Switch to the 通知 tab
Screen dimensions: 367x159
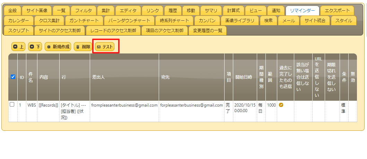[x=276, y=10]
